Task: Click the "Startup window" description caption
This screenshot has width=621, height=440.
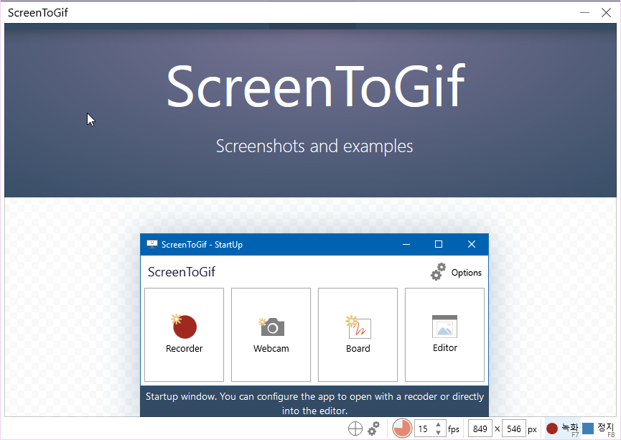Action: pyautogui.click(x=315, y=403)
